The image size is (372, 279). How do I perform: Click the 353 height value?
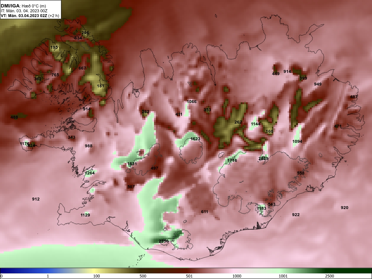pyautogui.click(x=207, y=110)
